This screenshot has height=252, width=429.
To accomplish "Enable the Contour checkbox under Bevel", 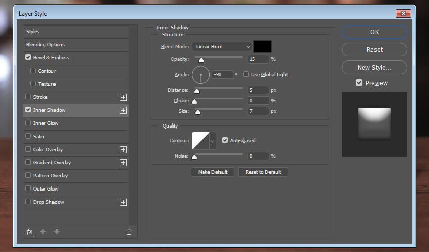I will point(33,71).
